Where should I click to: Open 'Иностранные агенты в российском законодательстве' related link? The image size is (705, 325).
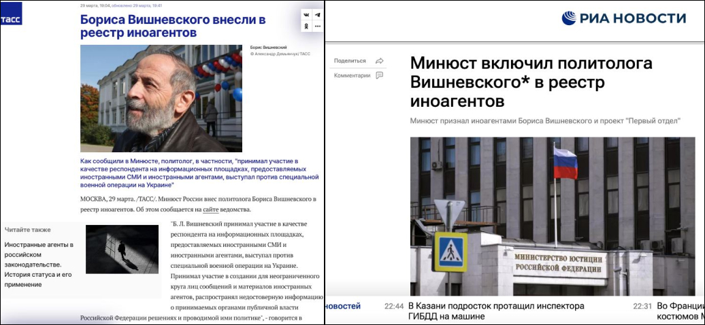point(39,264)
